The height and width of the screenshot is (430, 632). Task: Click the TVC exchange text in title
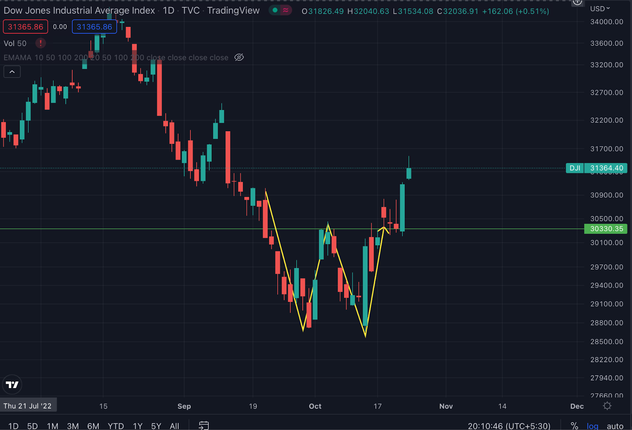[191, 11]
